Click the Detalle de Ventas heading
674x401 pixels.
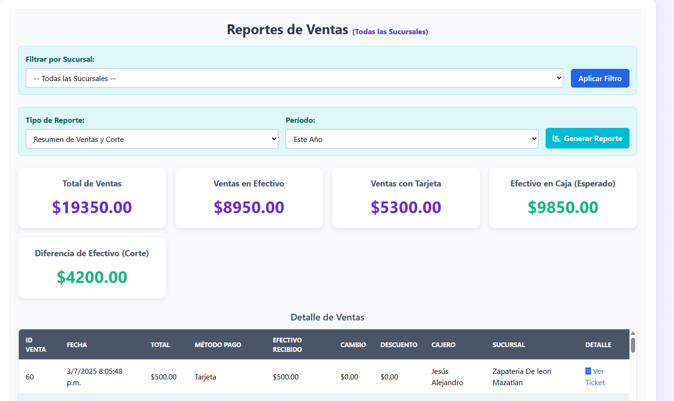327,317
